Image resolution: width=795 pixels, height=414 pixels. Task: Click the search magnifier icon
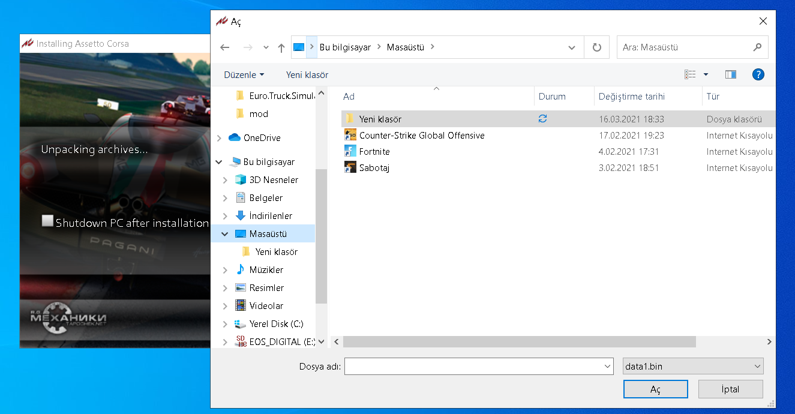click(757, 47)
